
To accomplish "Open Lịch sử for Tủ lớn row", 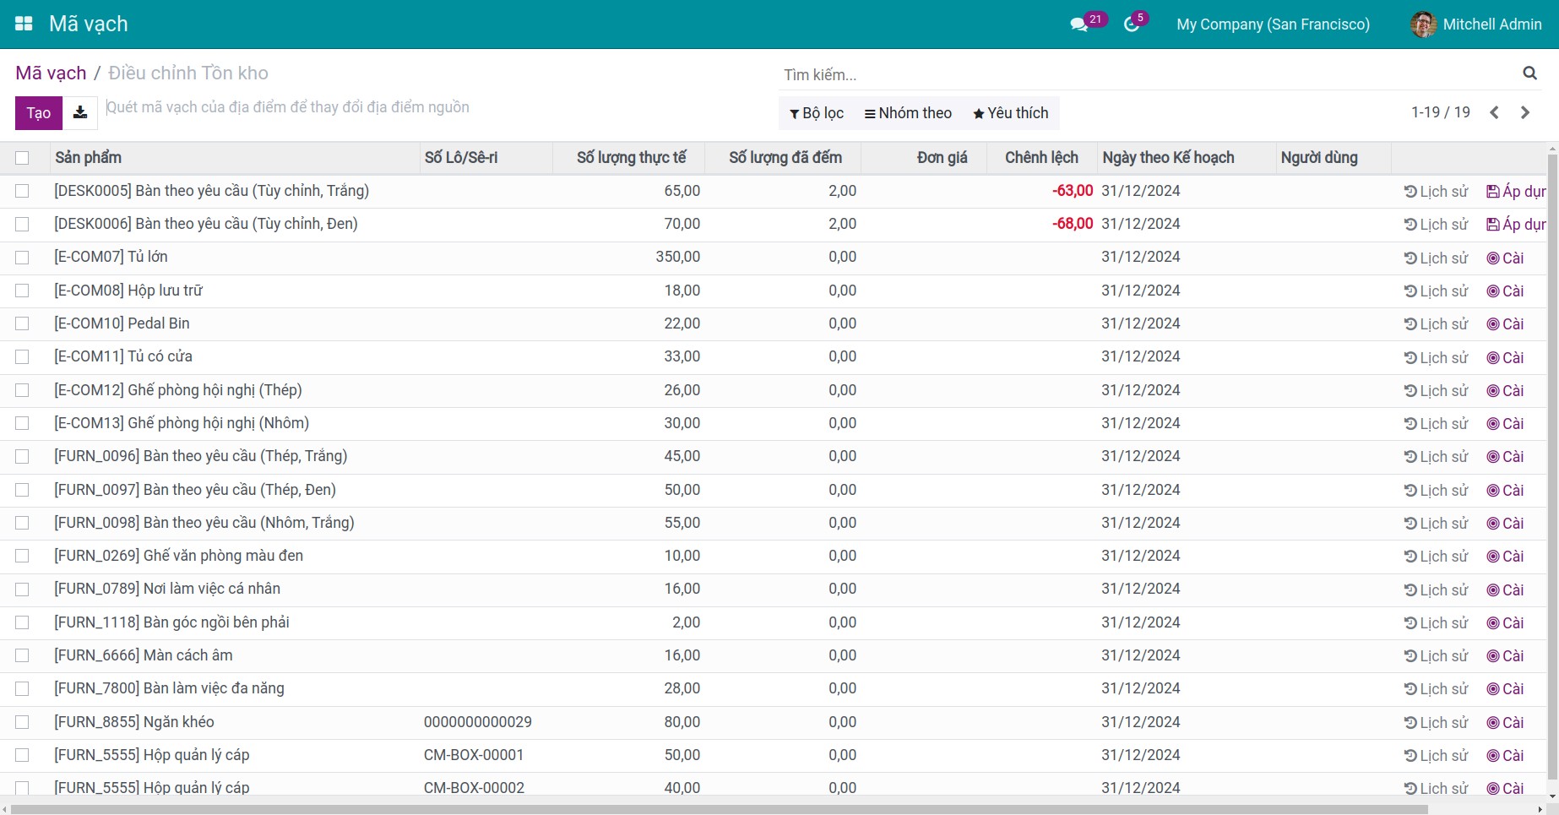I will (1436, 258).
